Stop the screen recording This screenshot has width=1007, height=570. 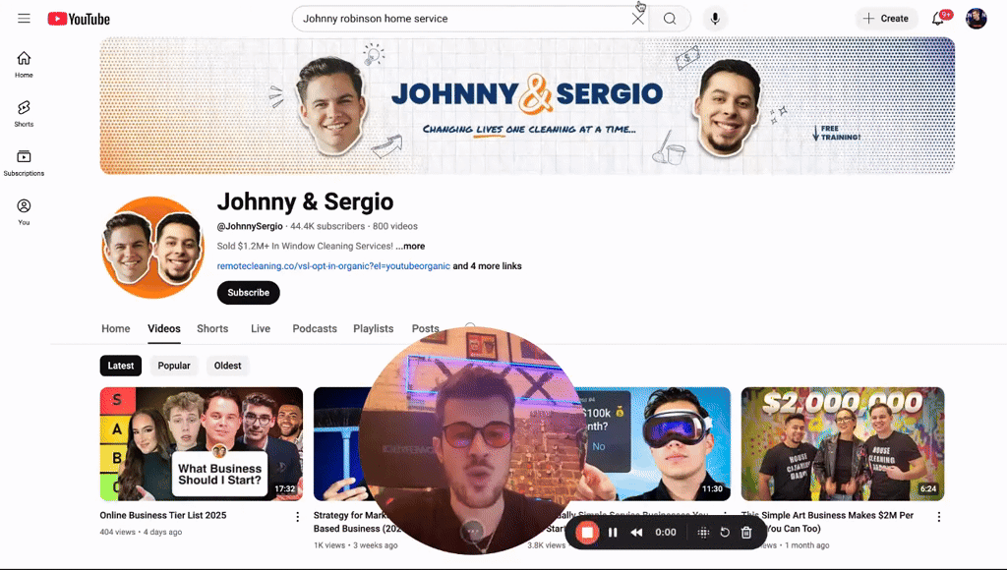click(587, 532)
